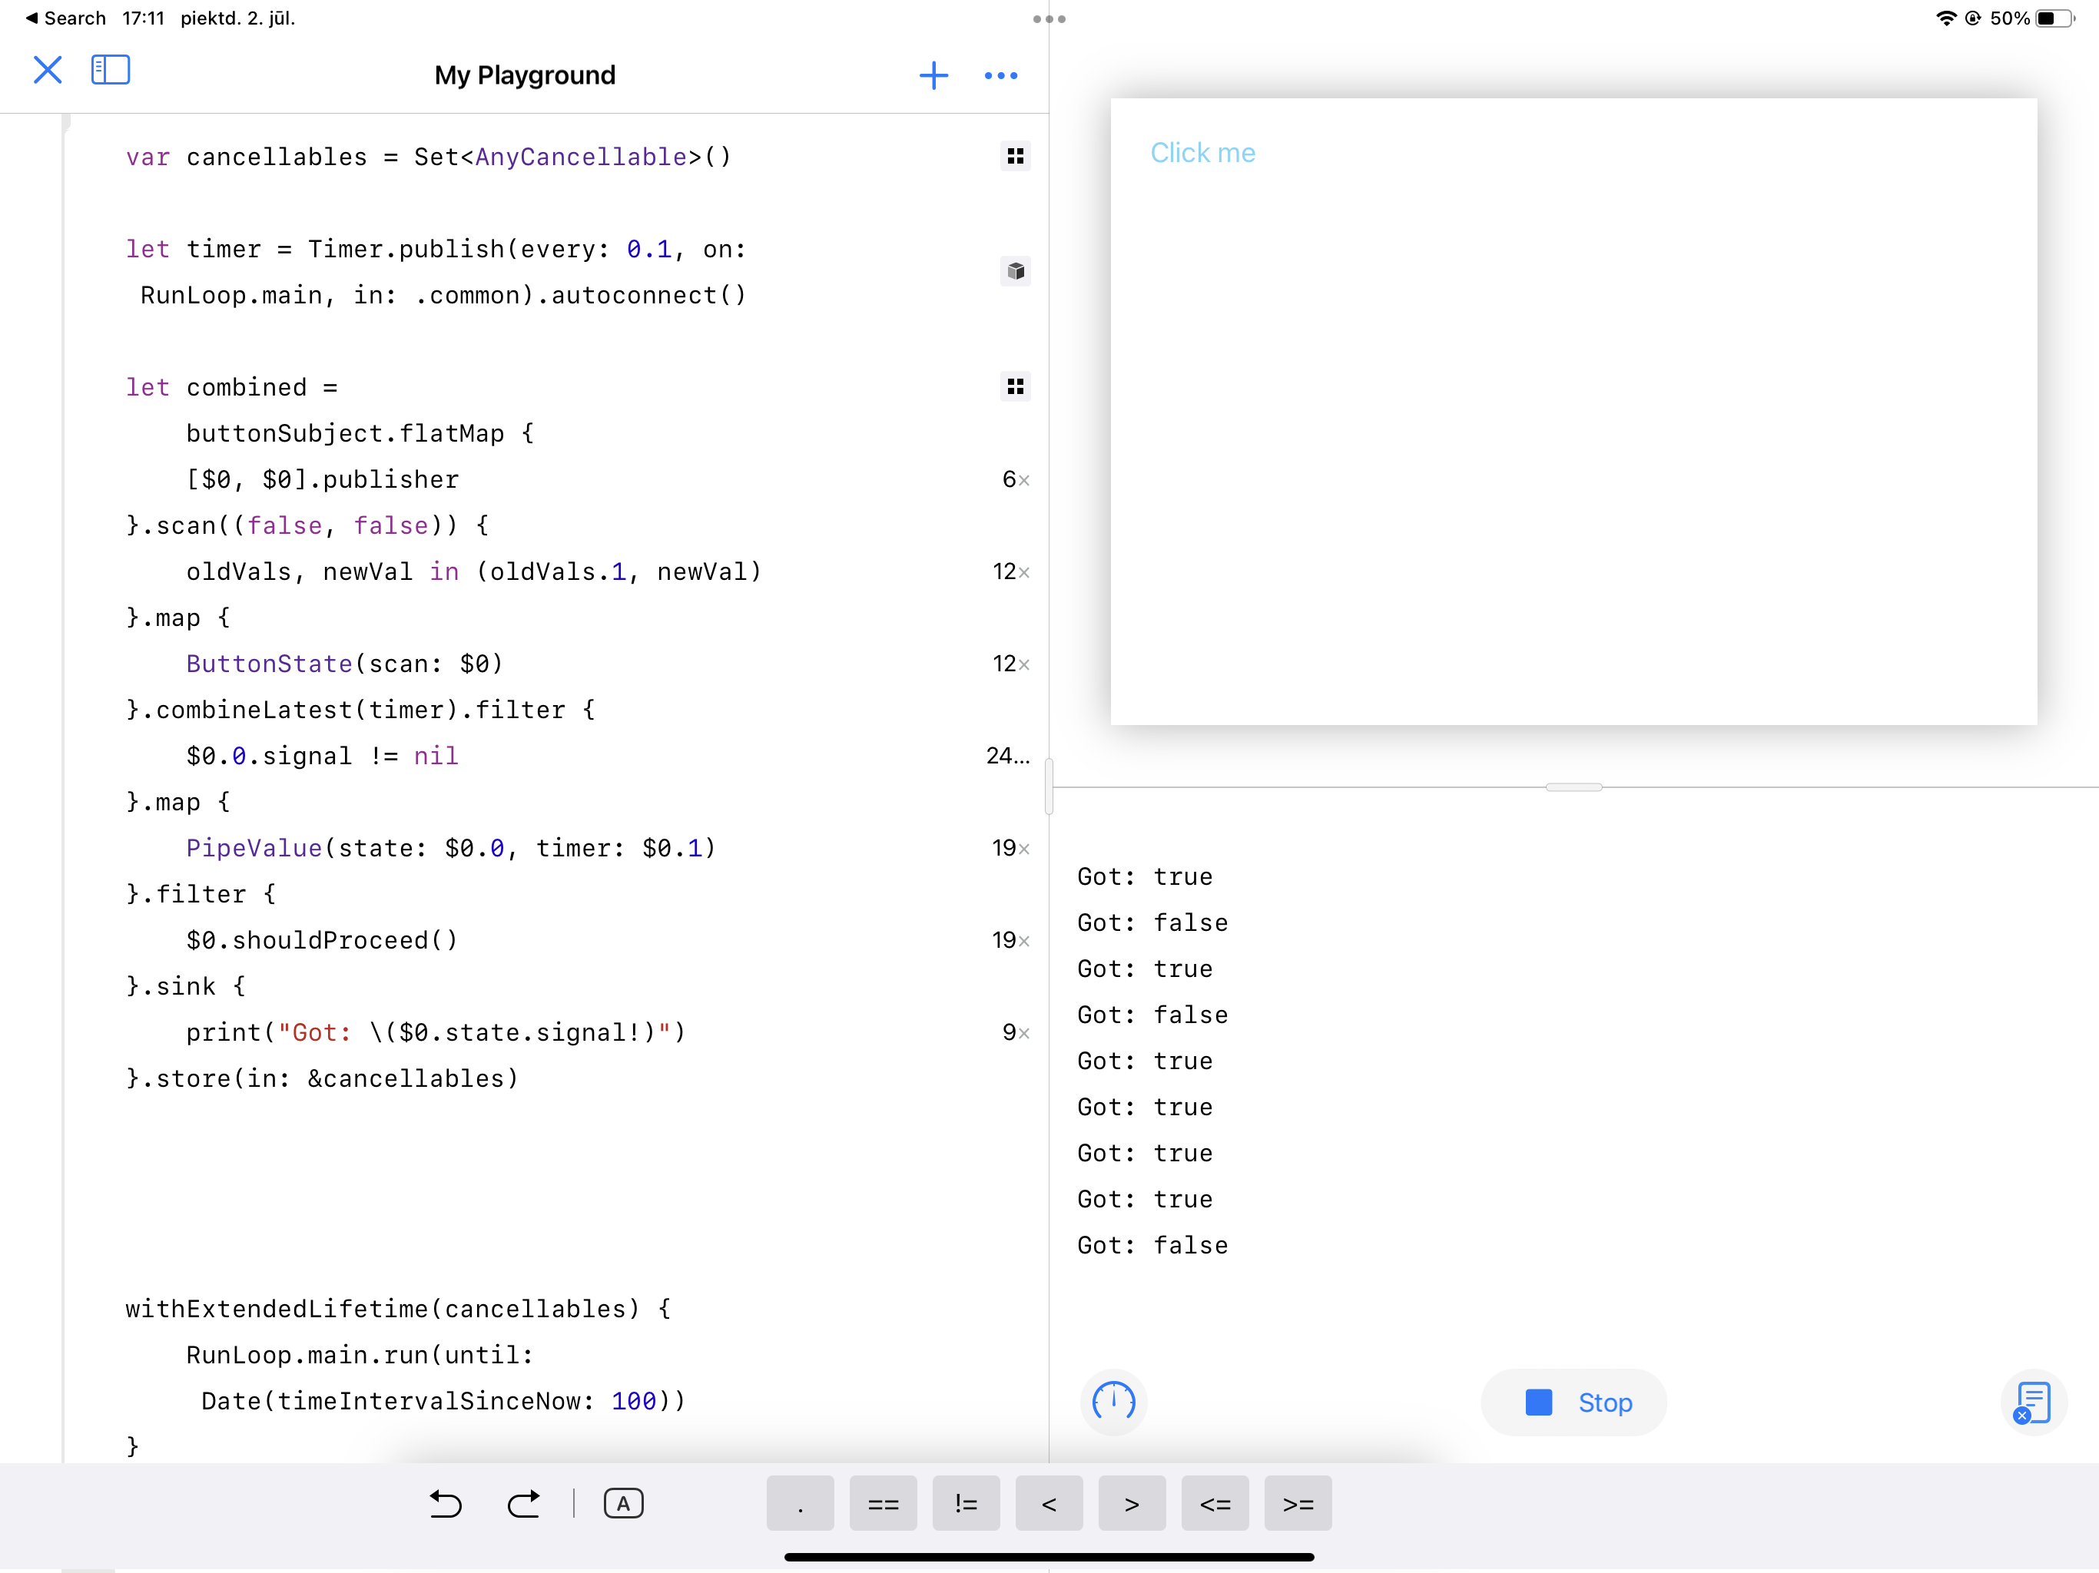Tap the 9× result count by print
Image resolution: width=2099 pixels, height=1573 pixels.
click(x=1016, y=1032)
